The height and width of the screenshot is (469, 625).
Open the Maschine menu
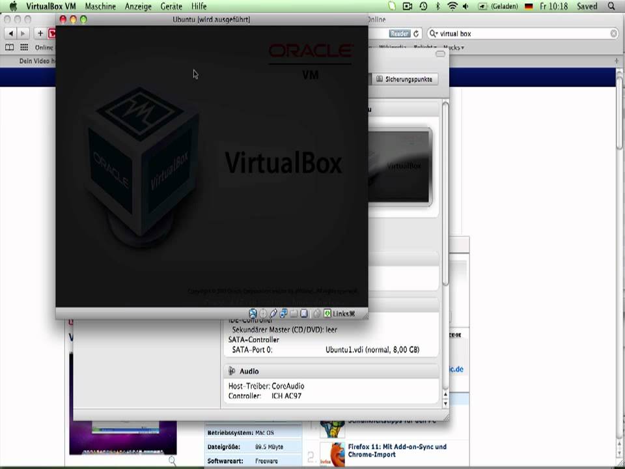point(100,7)
